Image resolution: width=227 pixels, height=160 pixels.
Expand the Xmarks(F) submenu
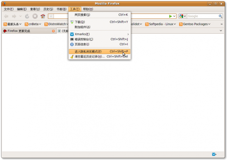100,34
